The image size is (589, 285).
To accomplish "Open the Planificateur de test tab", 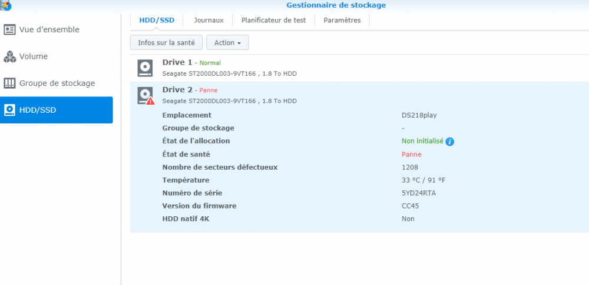I will coord(273,20).
